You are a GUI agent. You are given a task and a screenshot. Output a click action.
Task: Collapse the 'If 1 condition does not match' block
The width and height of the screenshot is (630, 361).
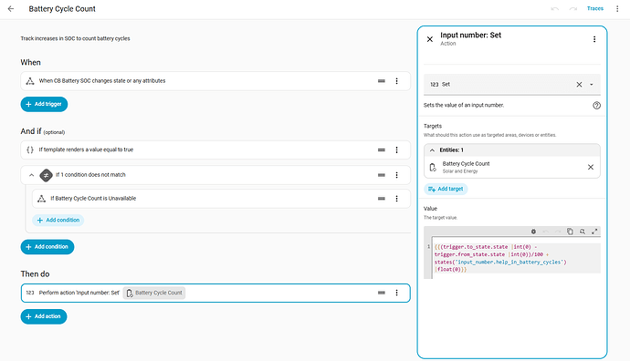[x=31, y=175]
